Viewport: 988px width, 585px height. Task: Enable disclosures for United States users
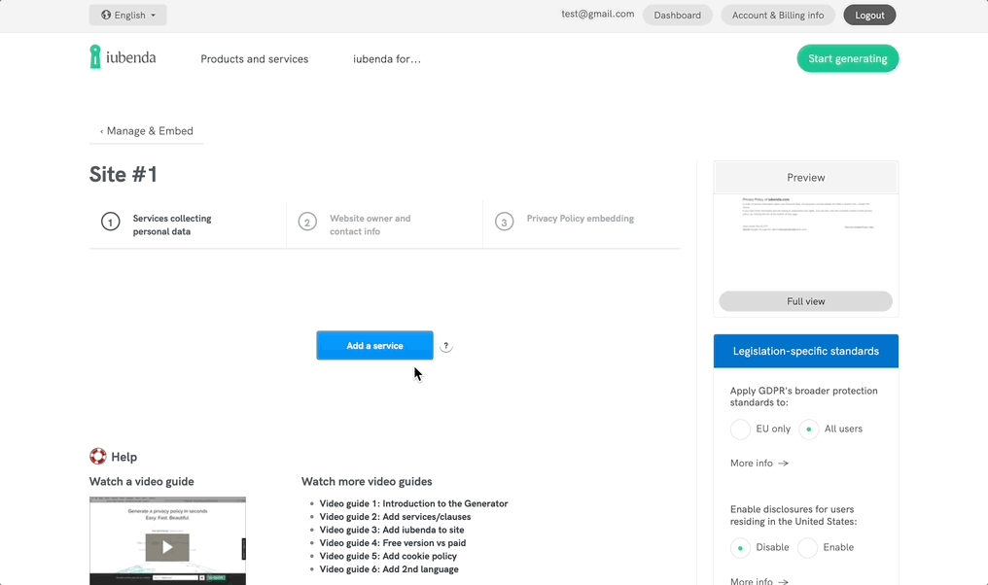(x=807, y=547)
